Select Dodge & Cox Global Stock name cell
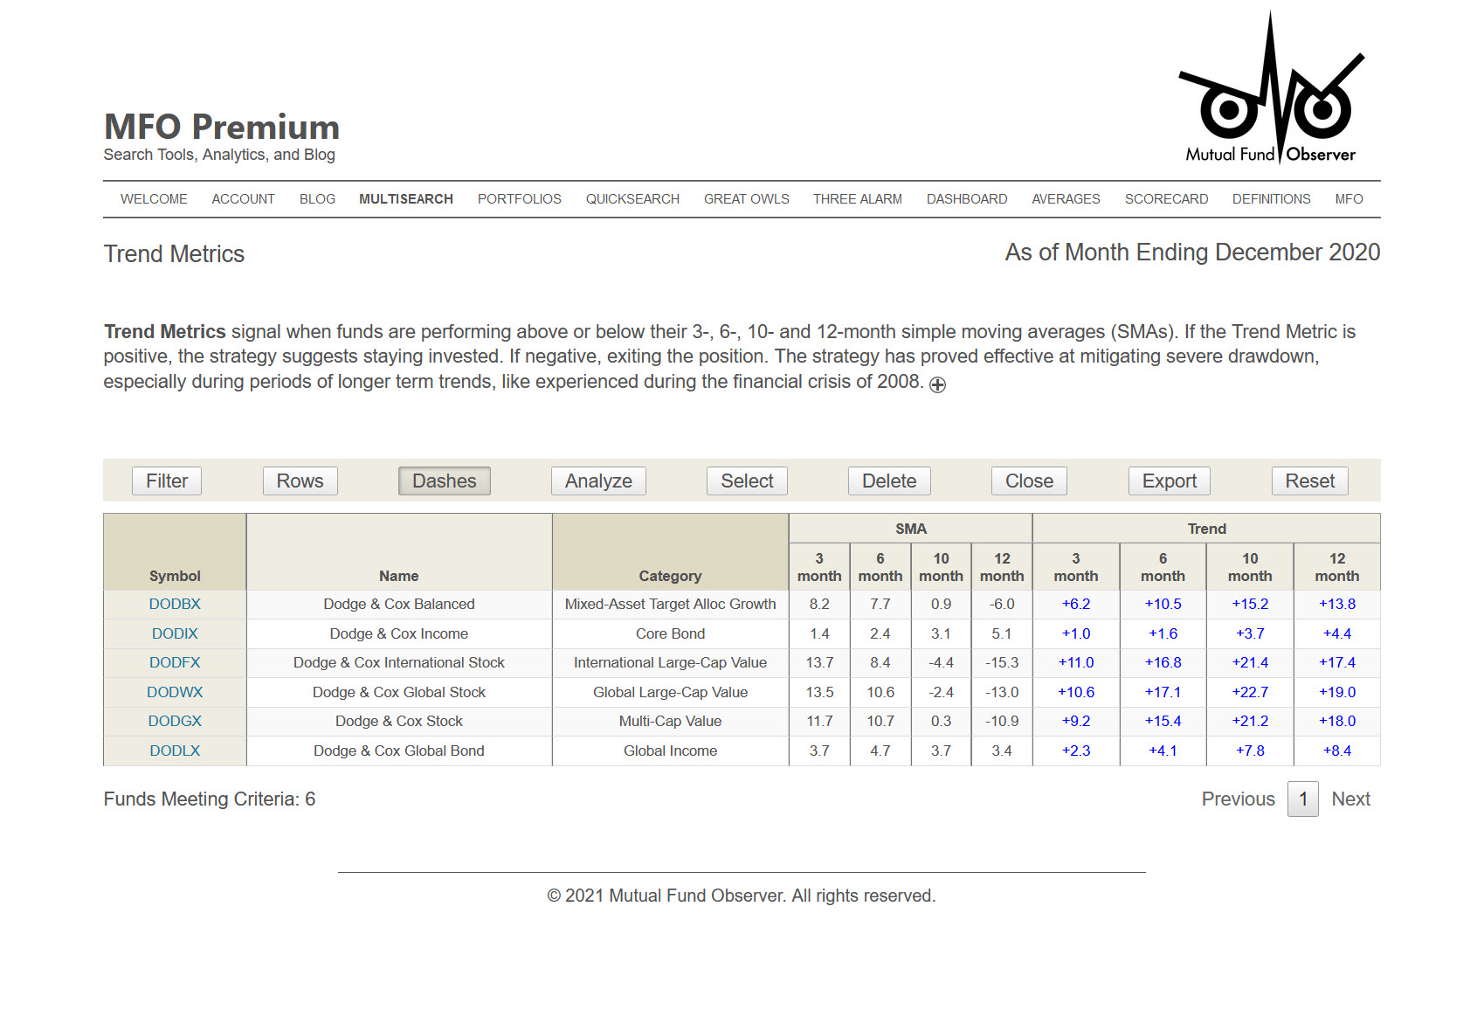The image size is (1484, 1017). point(399,693)
